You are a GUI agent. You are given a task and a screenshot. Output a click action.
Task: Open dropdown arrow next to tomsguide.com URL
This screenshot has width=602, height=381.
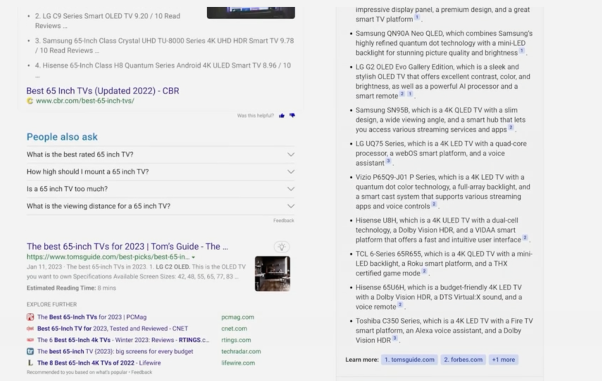coord(193,257)
